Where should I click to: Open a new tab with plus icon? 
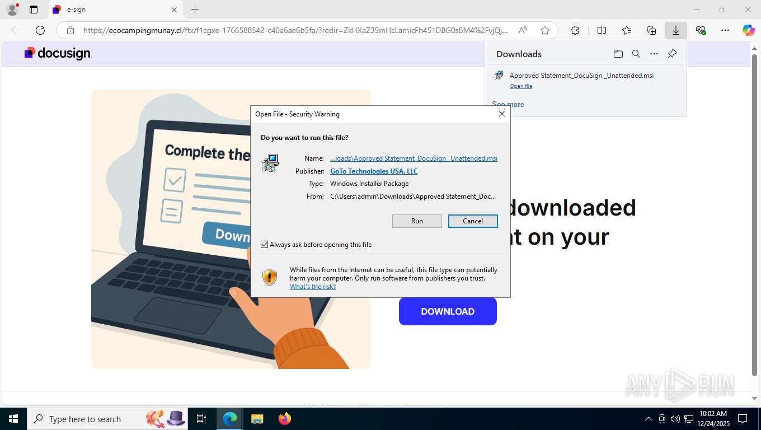[195, 10]
